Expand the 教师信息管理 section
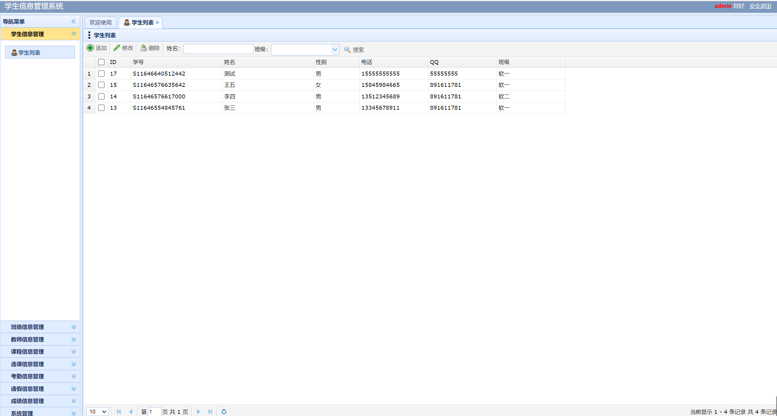 pyautogui.click(x=73, y=339)
